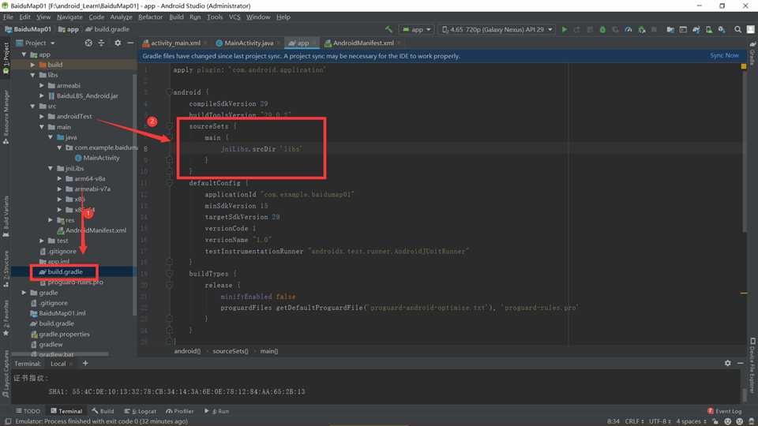The height and width of the screenshot is (426, 758).
Task: Open the Resource Manager side tab
Action: coord(6,116)
